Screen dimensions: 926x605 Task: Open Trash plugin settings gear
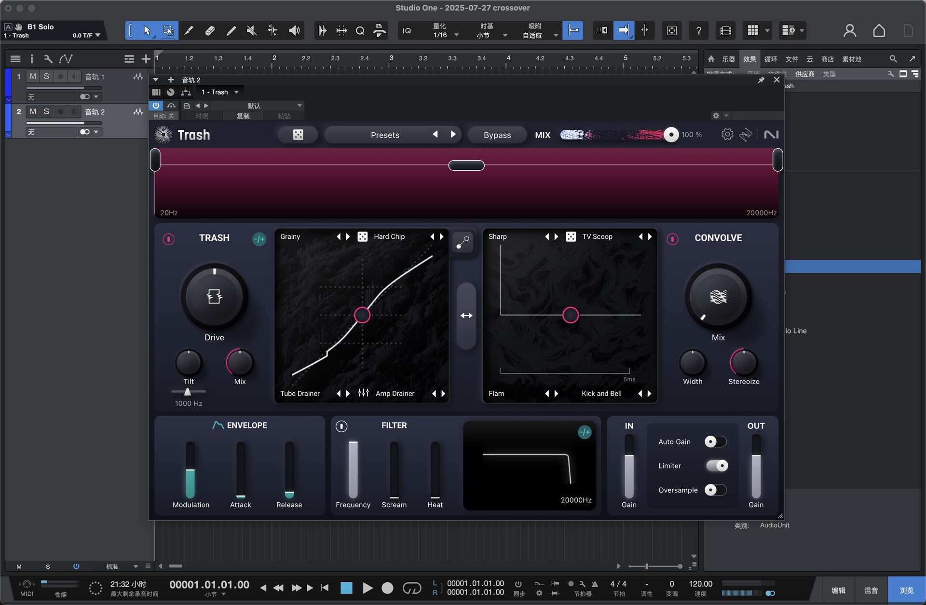[727, 135]
